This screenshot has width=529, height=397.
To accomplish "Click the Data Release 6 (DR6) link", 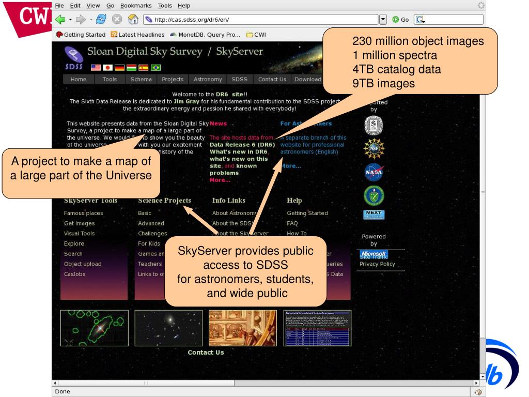I will [x=242, y=145].
